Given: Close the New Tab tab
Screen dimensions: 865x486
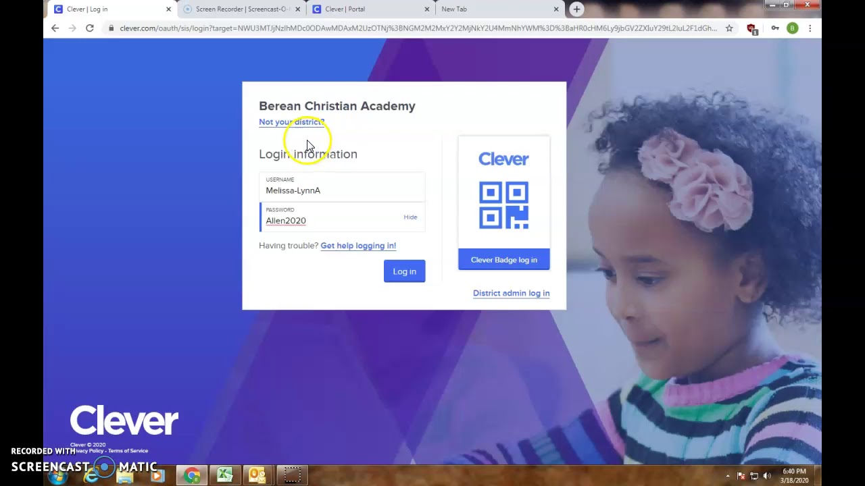Looking at the screenshot, I should tap(556, 9).
